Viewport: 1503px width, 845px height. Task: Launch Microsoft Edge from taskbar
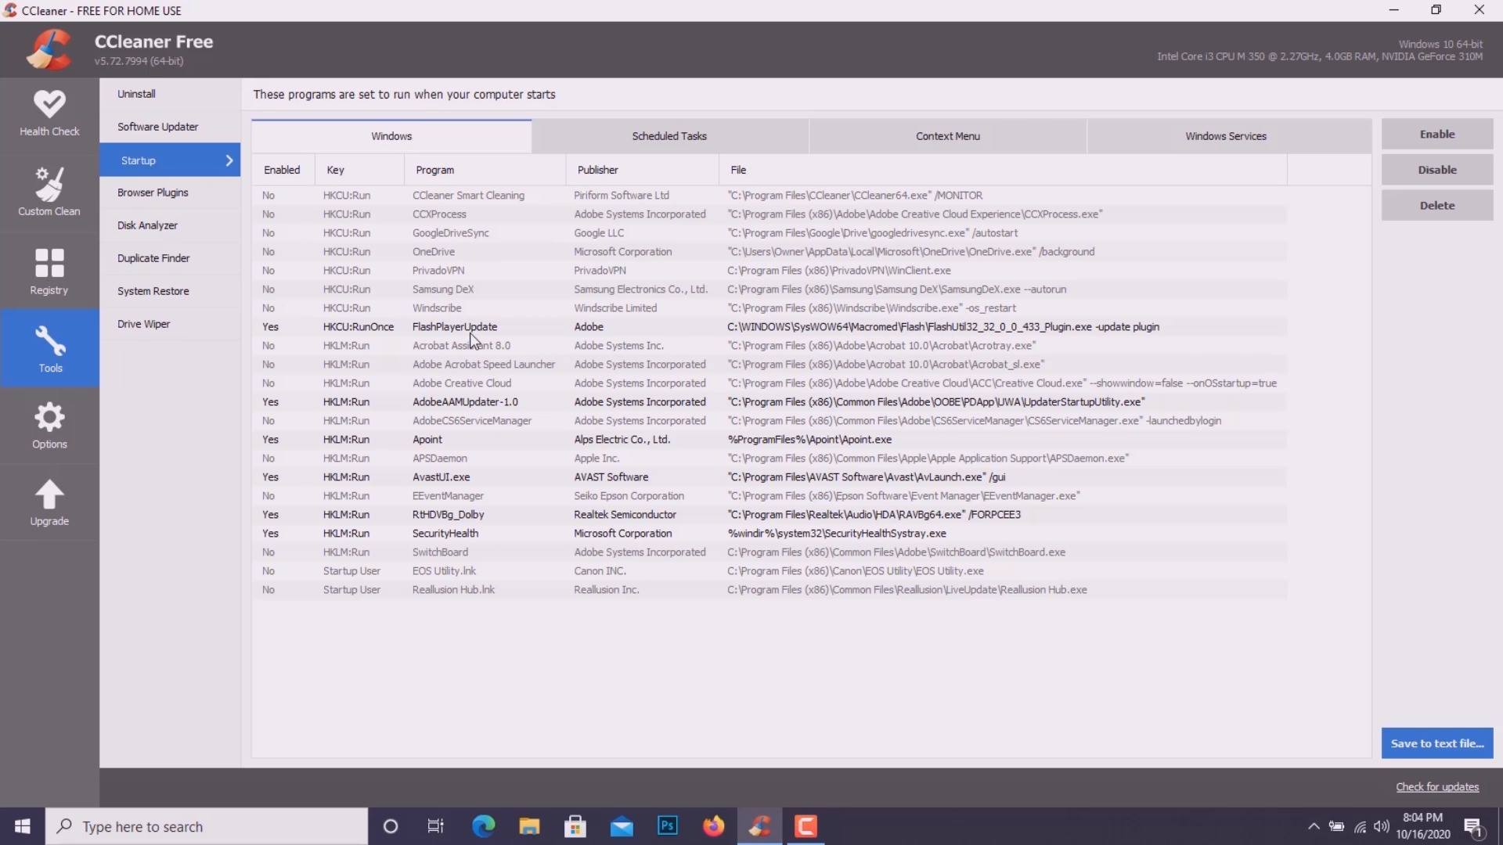(x=483, y=826)
